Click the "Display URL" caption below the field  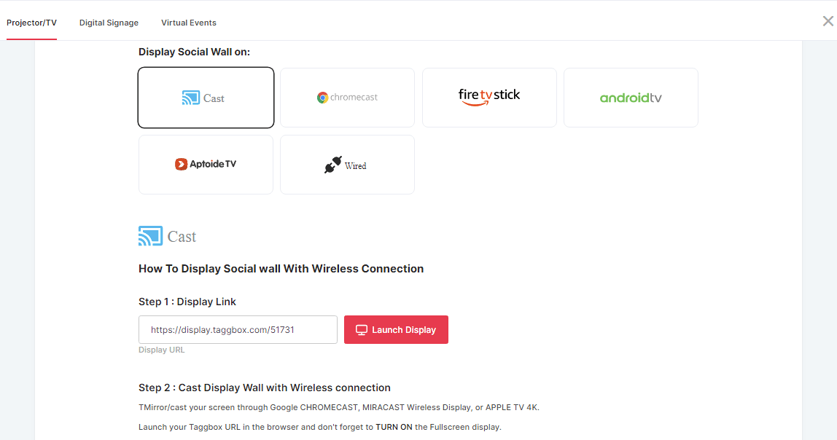162,350
